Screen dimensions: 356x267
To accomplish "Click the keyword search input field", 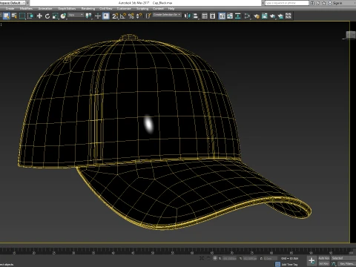I will [x=287, y=3].
